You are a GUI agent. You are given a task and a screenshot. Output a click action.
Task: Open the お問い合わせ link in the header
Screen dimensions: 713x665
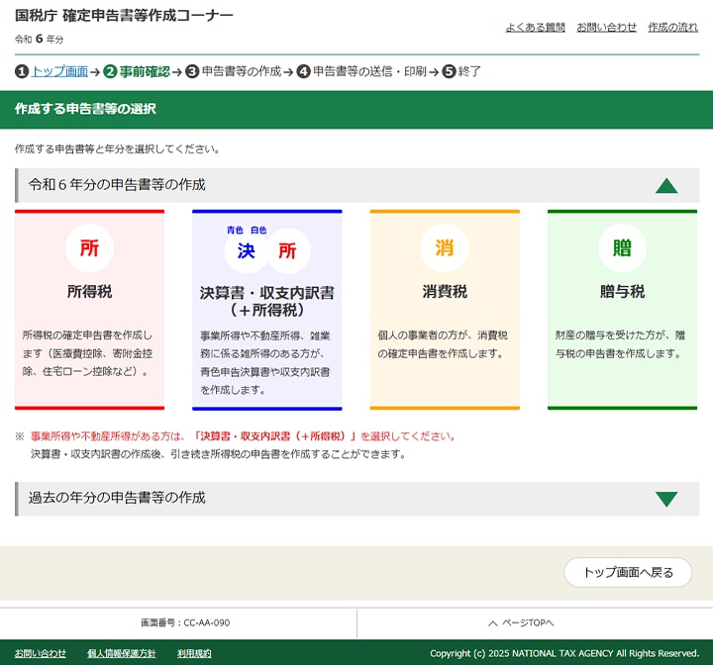[607, 28]
